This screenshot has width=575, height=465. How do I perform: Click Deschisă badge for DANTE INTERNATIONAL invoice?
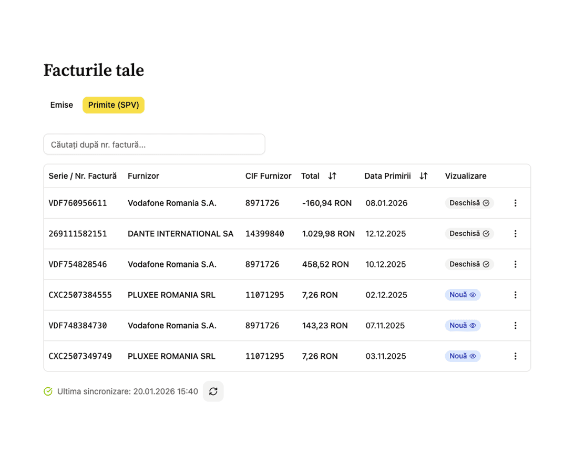pyautogui.click(x=469, y=234)
